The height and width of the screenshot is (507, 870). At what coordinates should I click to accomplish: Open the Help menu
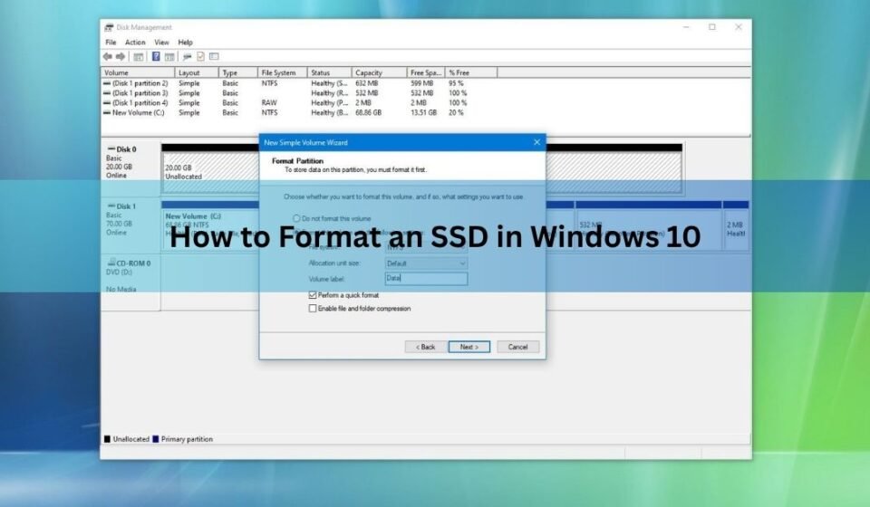[185, 43]
